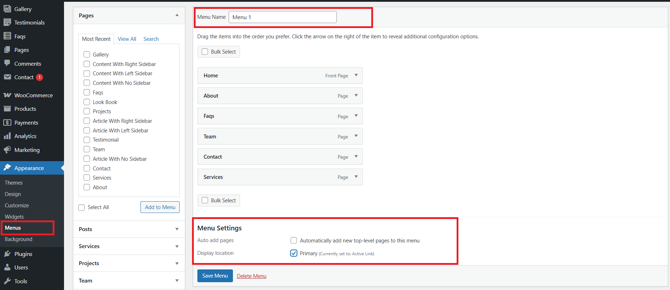Check Content With Right Sidebar checkbox

[87, 64]
